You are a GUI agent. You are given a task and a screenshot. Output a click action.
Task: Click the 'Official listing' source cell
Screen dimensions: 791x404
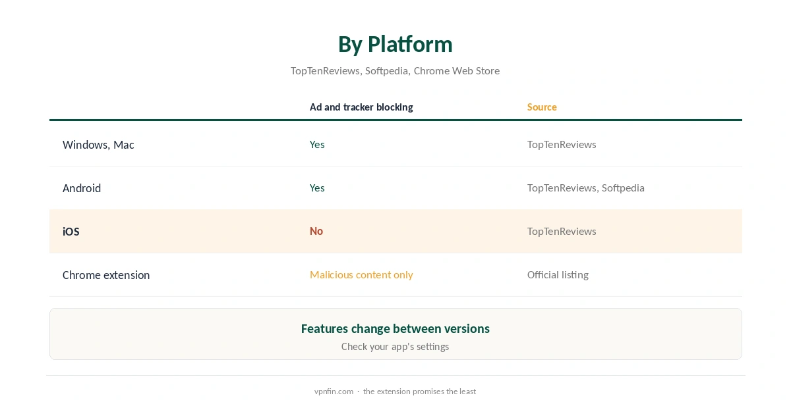point(558,275)
